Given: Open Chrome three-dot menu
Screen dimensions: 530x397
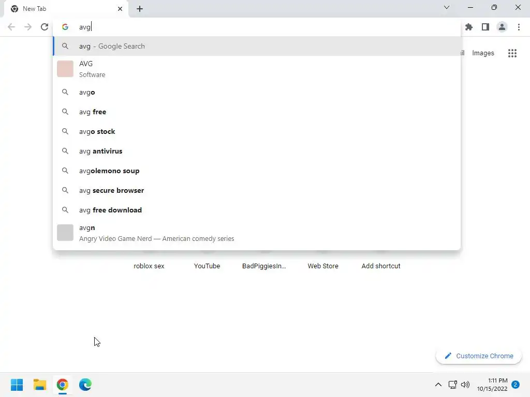Looking at the screenshot, I should pyautogui.click(x=519, y=27).
